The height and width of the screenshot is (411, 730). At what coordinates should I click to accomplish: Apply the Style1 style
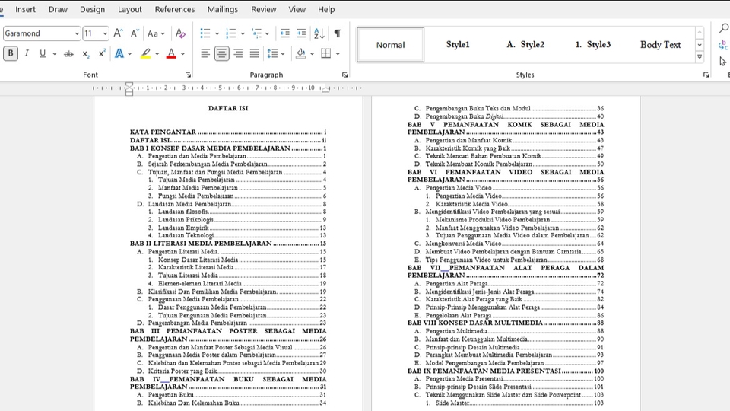[458, 45]
